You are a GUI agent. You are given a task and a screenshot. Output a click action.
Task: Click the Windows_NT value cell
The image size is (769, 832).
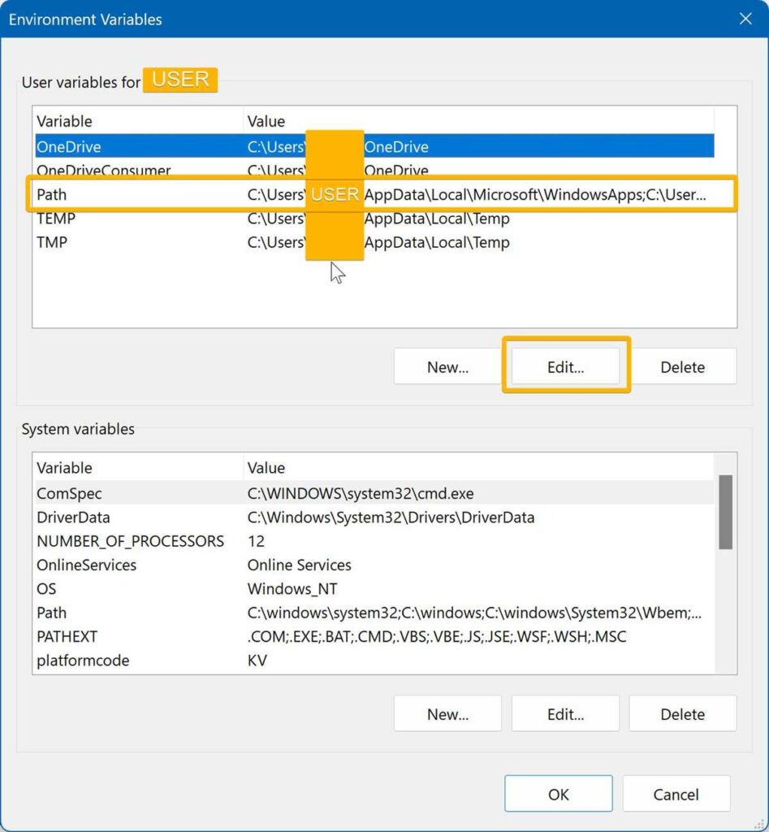coord(292,588)
